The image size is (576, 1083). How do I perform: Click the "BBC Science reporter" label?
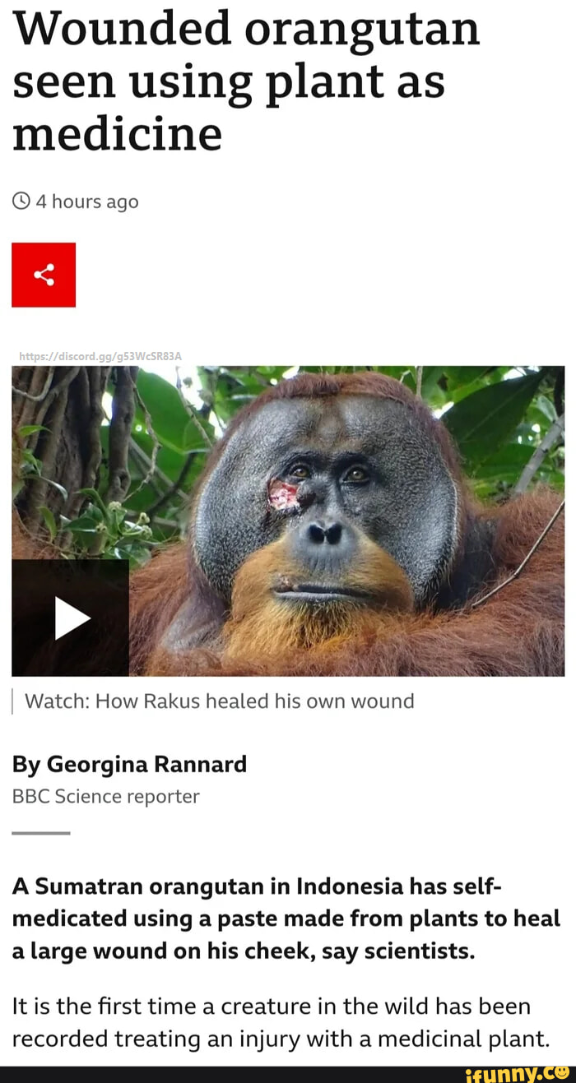(x=105, y=796)
